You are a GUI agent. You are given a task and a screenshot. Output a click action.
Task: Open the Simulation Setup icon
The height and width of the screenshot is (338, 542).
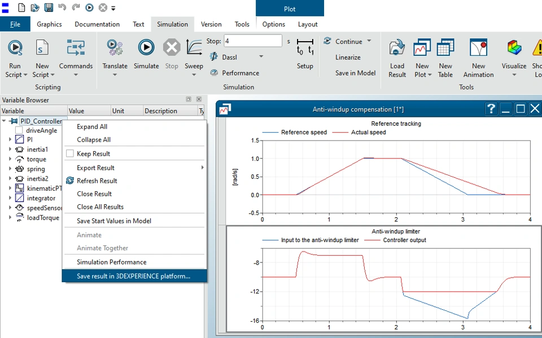(x=305, y=47)
